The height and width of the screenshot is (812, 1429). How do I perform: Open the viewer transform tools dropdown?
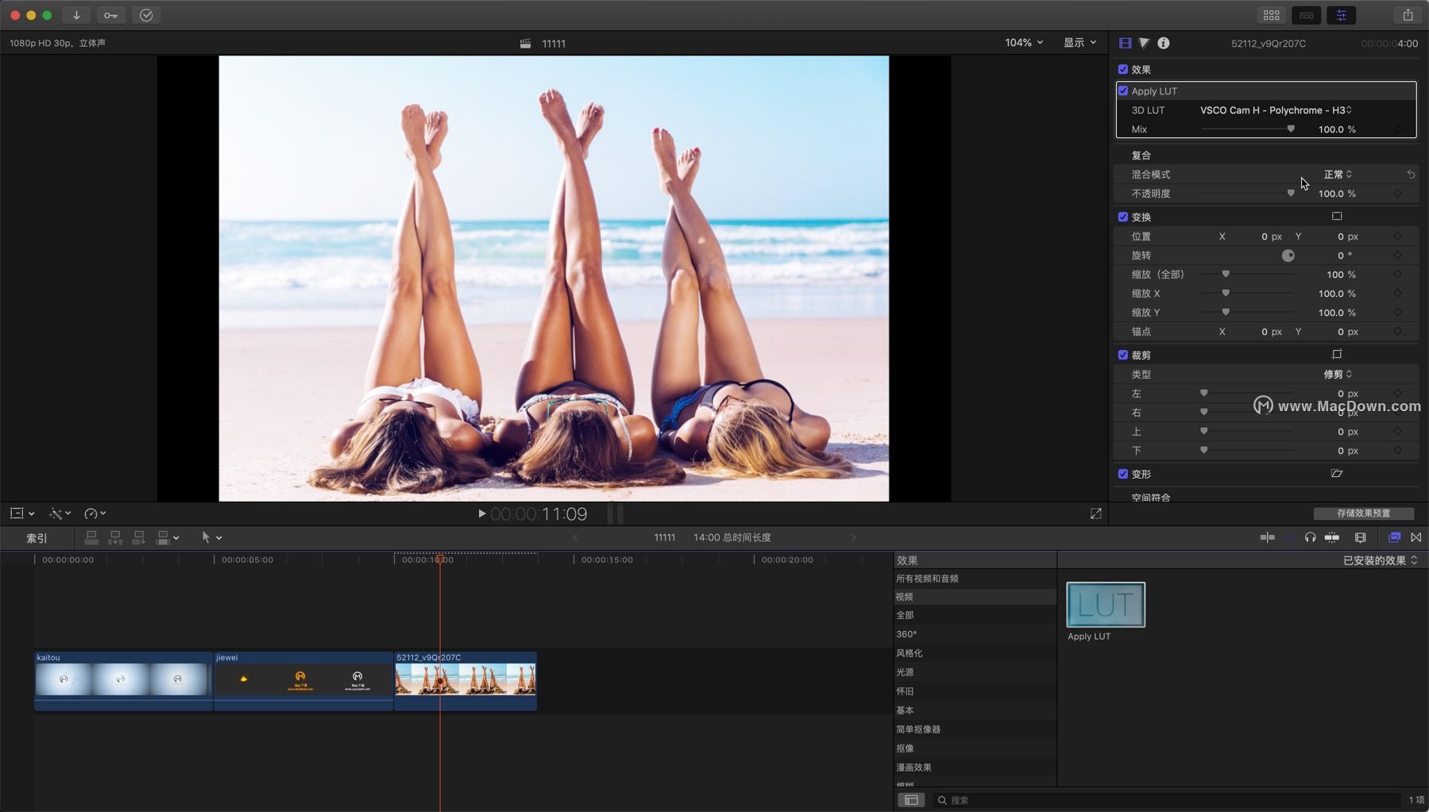21,514
